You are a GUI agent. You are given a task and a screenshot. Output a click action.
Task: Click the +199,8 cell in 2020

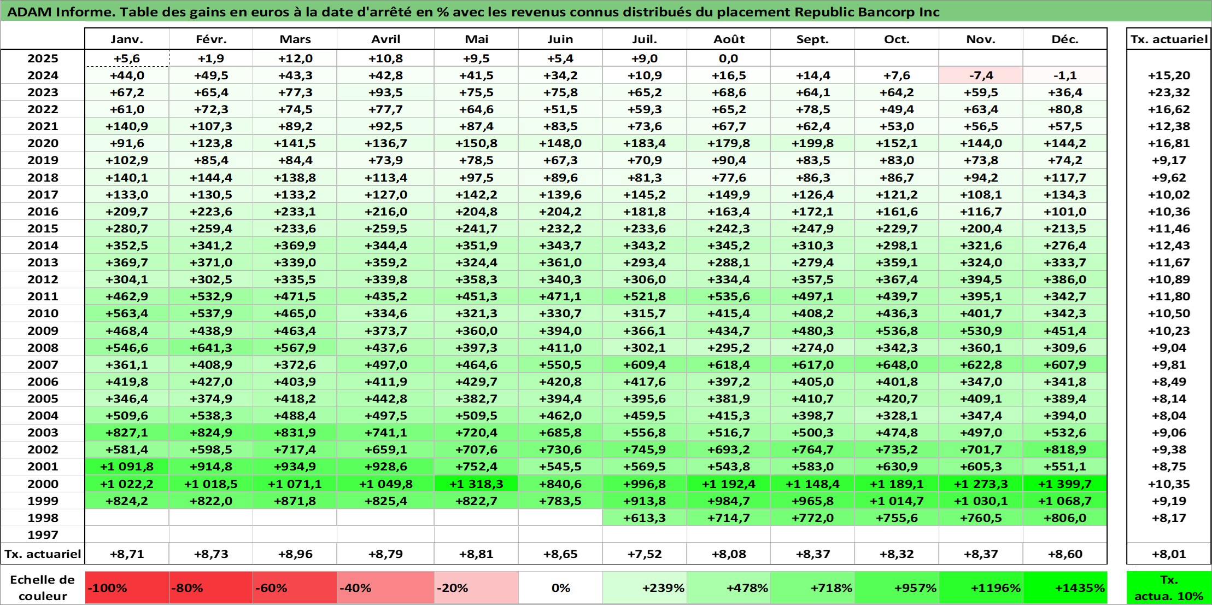pos(812,143)
